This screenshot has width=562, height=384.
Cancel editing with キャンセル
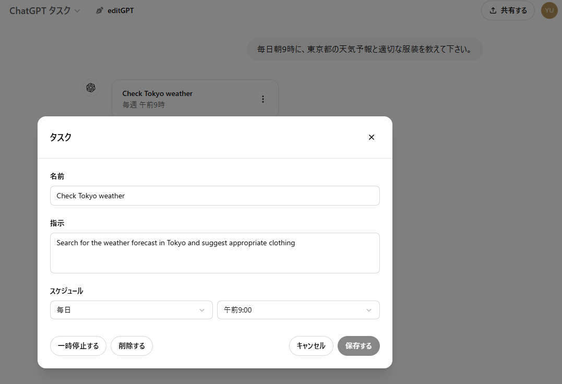[x=311, y=345]
